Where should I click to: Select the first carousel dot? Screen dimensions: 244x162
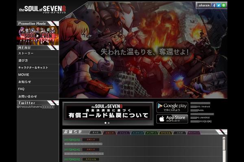[105, 123]
